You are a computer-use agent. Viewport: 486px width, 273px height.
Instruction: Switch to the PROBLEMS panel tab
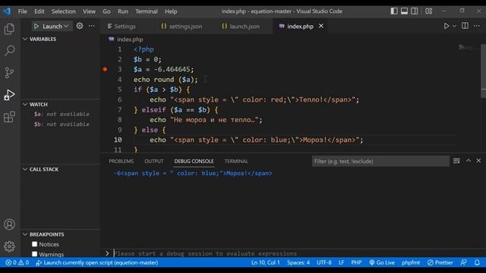121,162
